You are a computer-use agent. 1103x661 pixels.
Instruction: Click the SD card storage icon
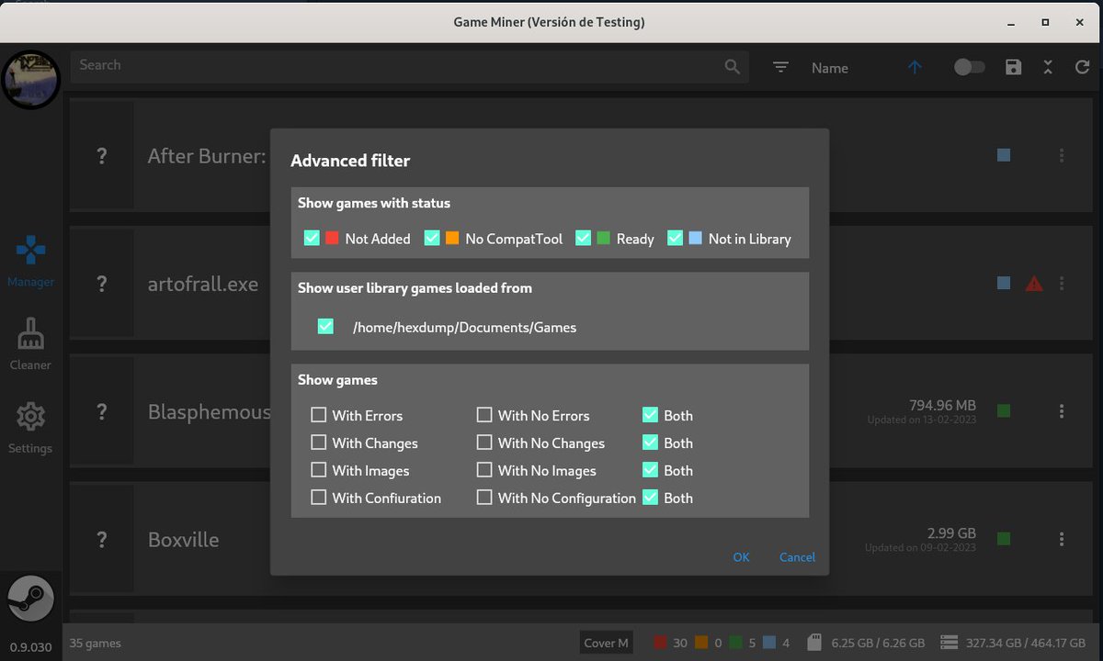[813, 643]
